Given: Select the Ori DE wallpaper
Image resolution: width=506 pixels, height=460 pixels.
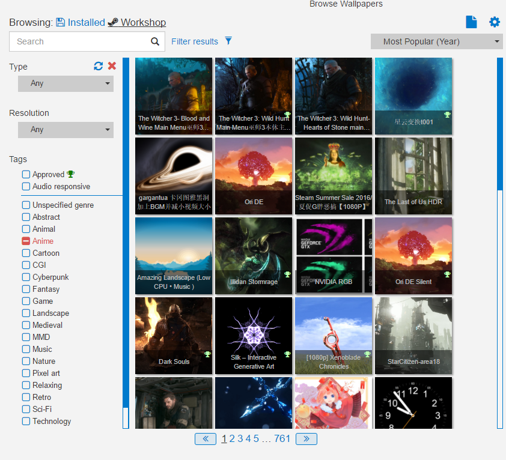Looking at the screenshot, I should pyautogui.click(x=254, y=176).
